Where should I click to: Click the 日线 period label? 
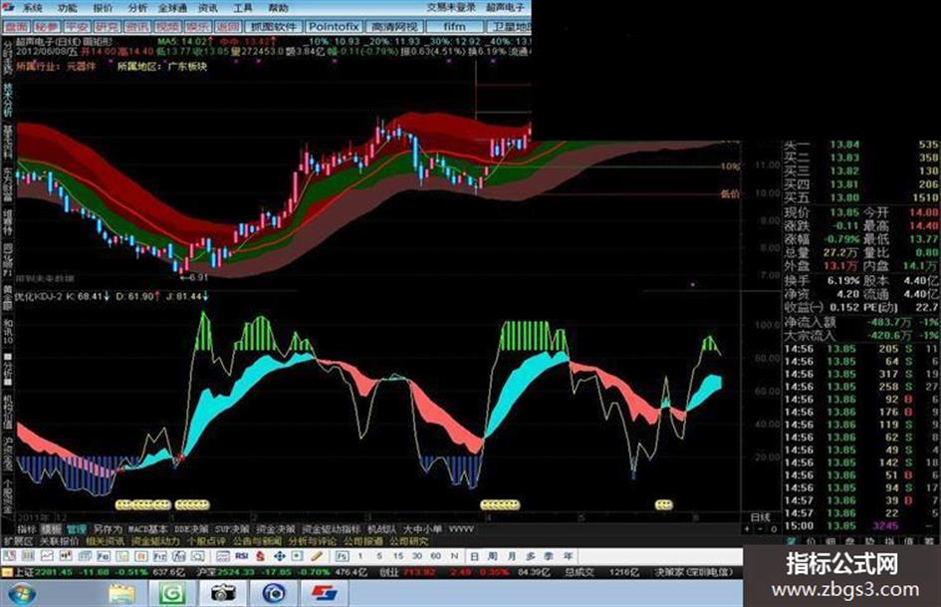coord(761,517)
